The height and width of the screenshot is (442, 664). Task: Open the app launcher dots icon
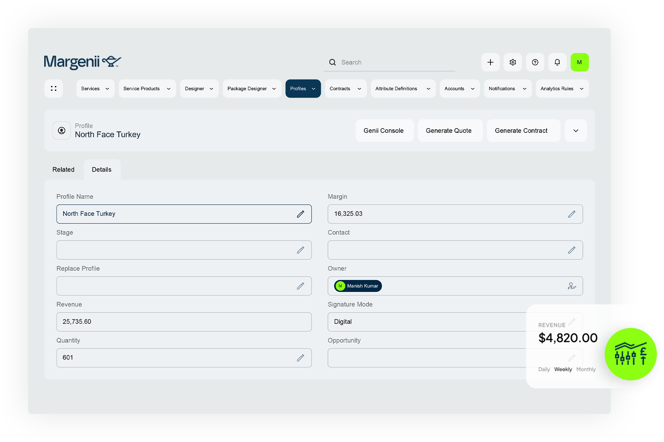pyautogui.click(x=54, y=89)
